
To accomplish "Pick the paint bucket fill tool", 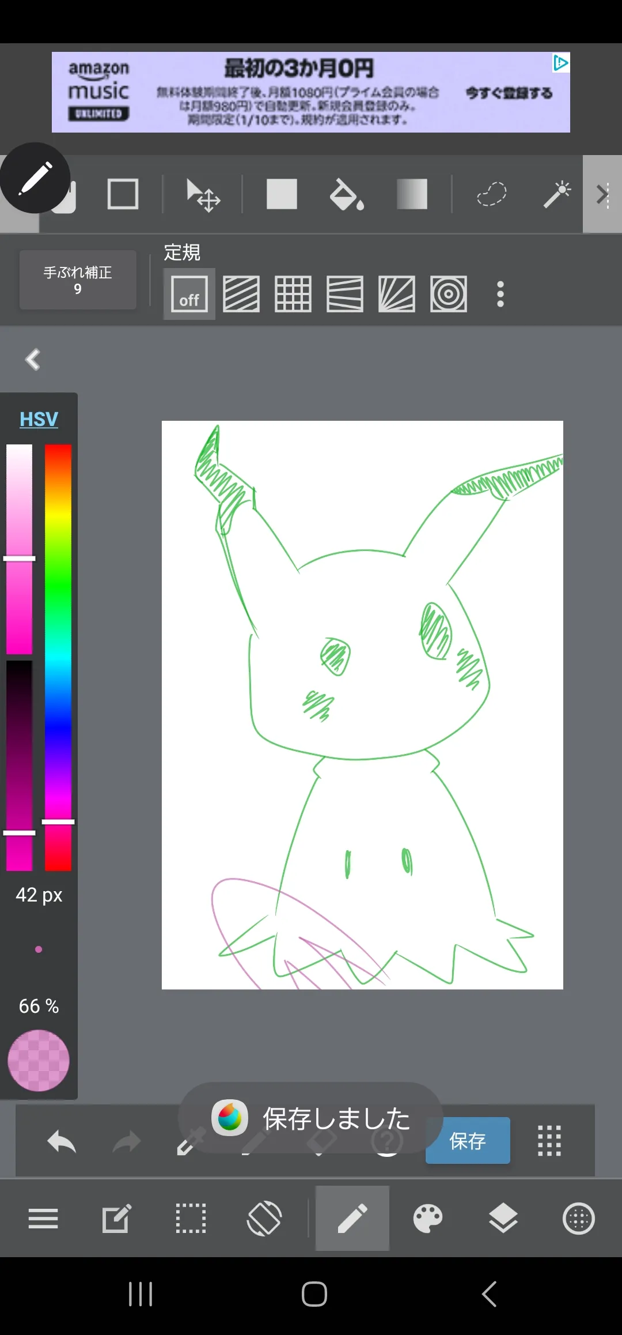I will (x=347, y=194).
